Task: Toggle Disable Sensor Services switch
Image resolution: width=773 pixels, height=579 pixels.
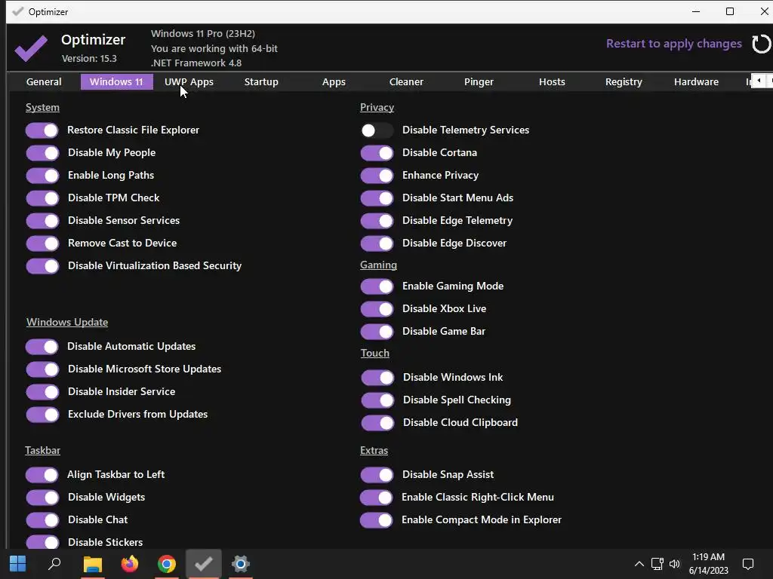Action: (x=42, y=221)
